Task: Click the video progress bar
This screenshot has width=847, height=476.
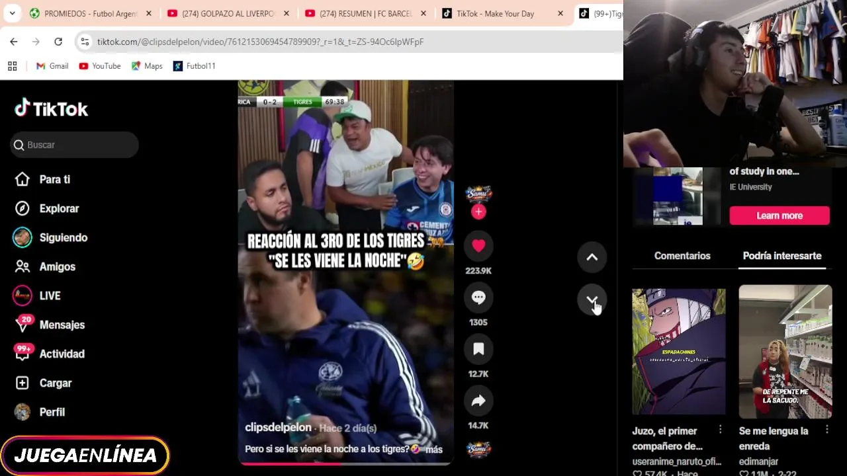Action: tap(345, 463)
